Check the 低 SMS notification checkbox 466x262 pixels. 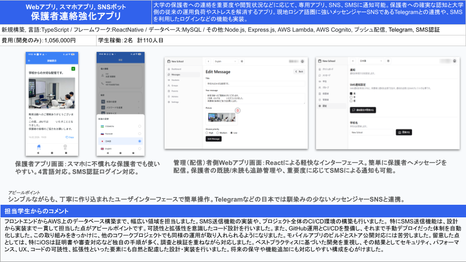click(x=351, y=101)
